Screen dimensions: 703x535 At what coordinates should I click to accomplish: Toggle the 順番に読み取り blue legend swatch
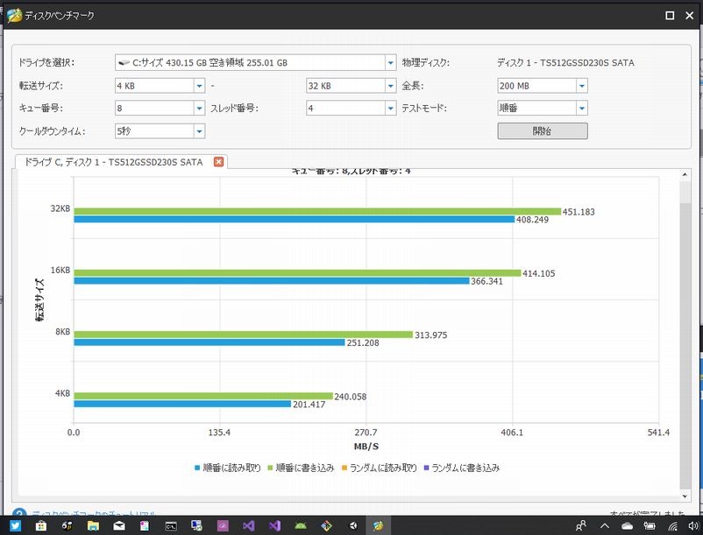coord(198,468)
